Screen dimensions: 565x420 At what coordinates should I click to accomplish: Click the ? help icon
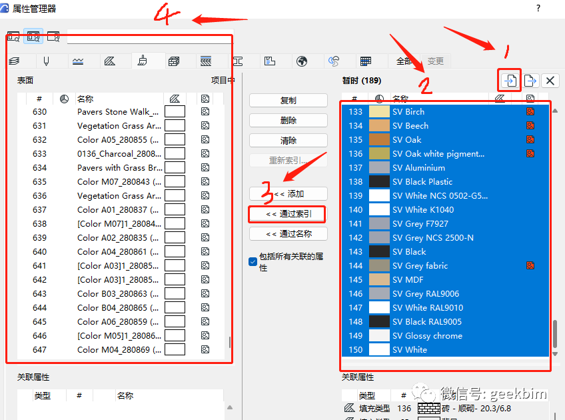coord(538,8)
